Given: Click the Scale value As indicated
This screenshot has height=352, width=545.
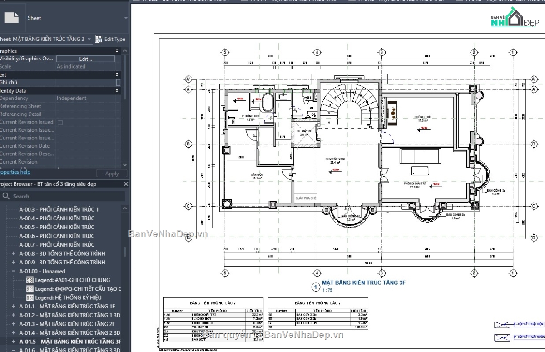Looking at the screenshot, I should coord(71,67).
